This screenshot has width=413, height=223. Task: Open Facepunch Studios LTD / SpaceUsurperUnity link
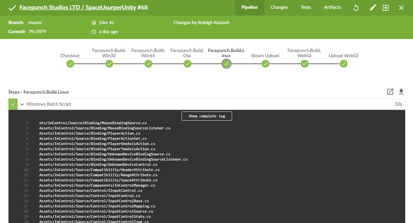[78, 7]
